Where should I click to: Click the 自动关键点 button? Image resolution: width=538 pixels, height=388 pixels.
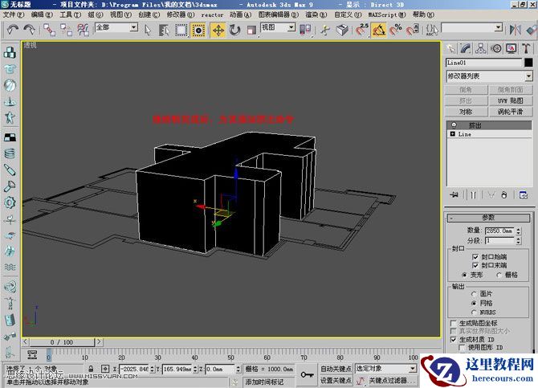point(336,369)
